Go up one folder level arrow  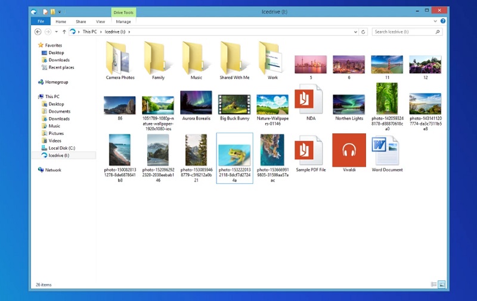pos(64,32)
